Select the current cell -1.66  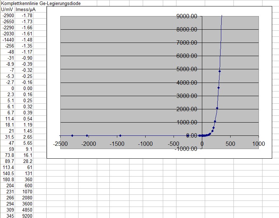click(x=24, y=28)
